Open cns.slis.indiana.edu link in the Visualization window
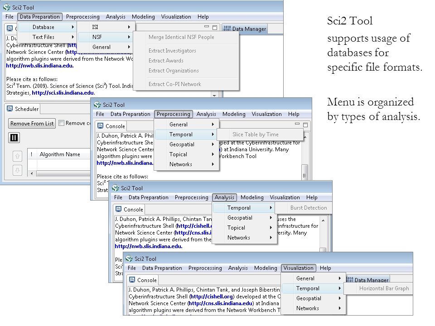435x326 pixels. pyautogui.click(x=221, y=303)
